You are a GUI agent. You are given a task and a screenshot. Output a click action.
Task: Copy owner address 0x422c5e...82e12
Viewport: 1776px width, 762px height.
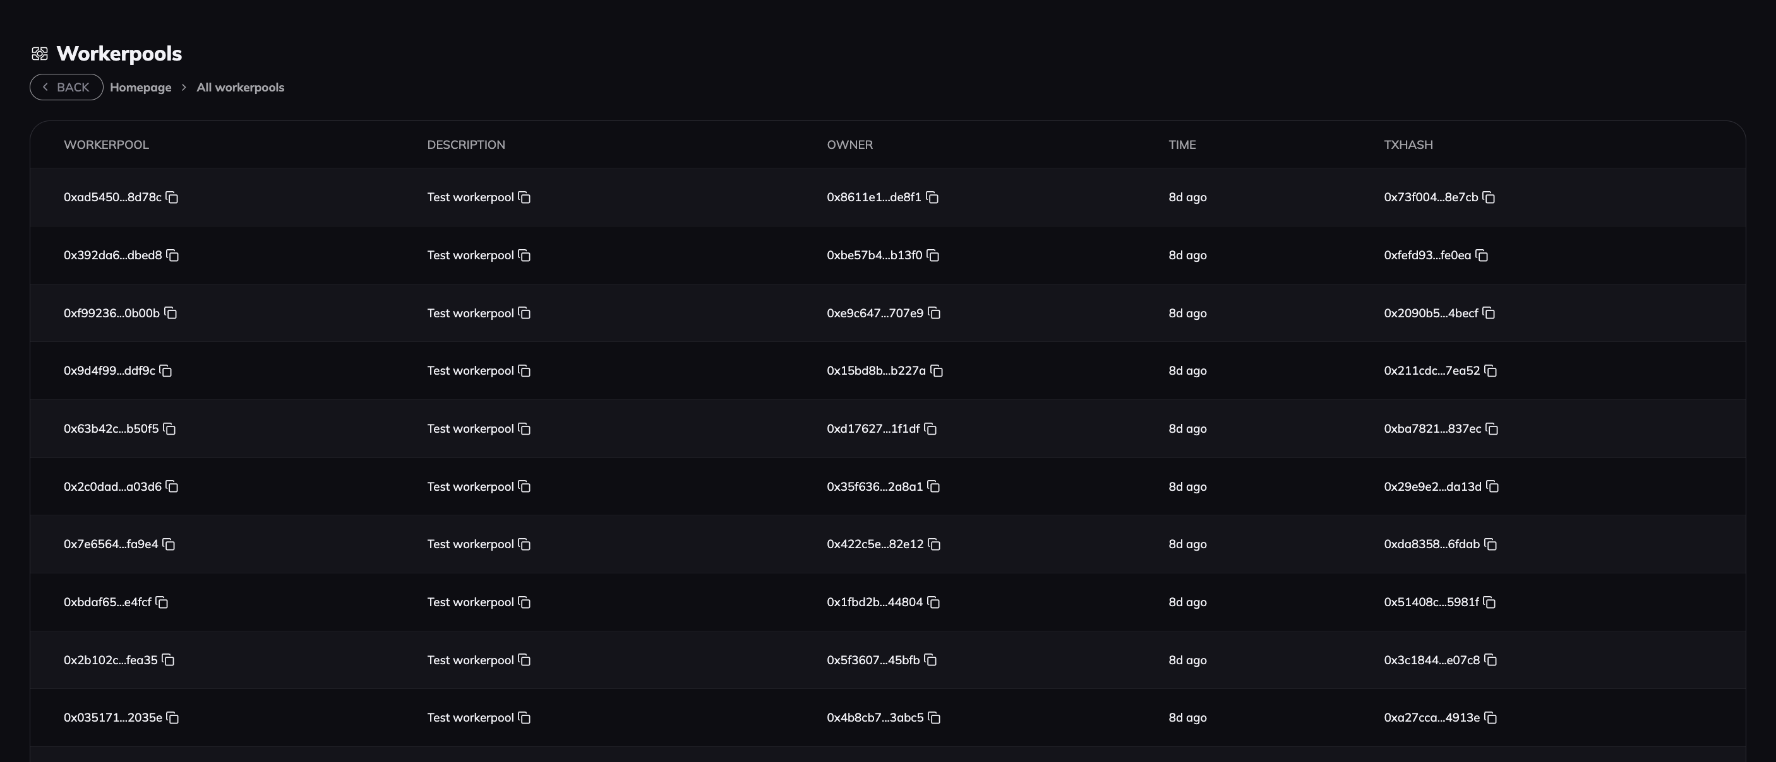[934, 544]
